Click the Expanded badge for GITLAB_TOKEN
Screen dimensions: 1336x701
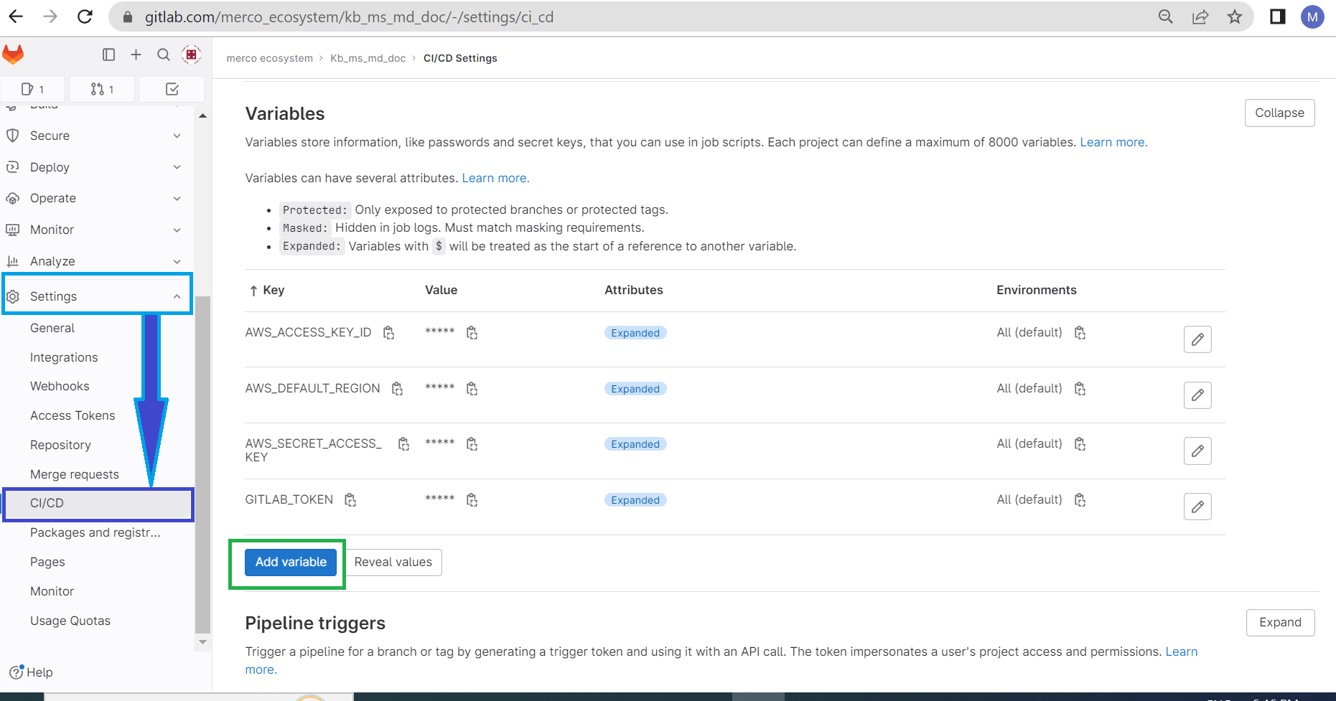(x=635, y=500)
